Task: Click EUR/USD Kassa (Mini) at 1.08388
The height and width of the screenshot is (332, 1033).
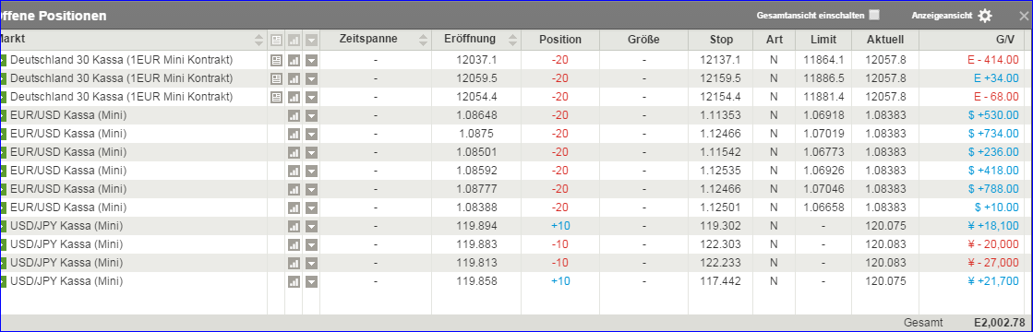Action: tap(68, 207)
